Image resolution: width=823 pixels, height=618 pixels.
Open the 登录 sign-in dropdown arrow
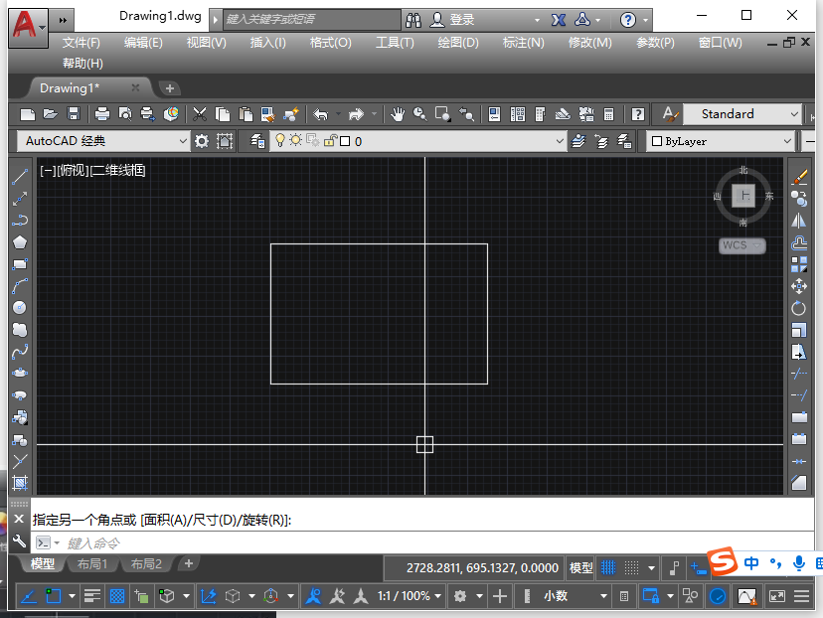(537, 20)
